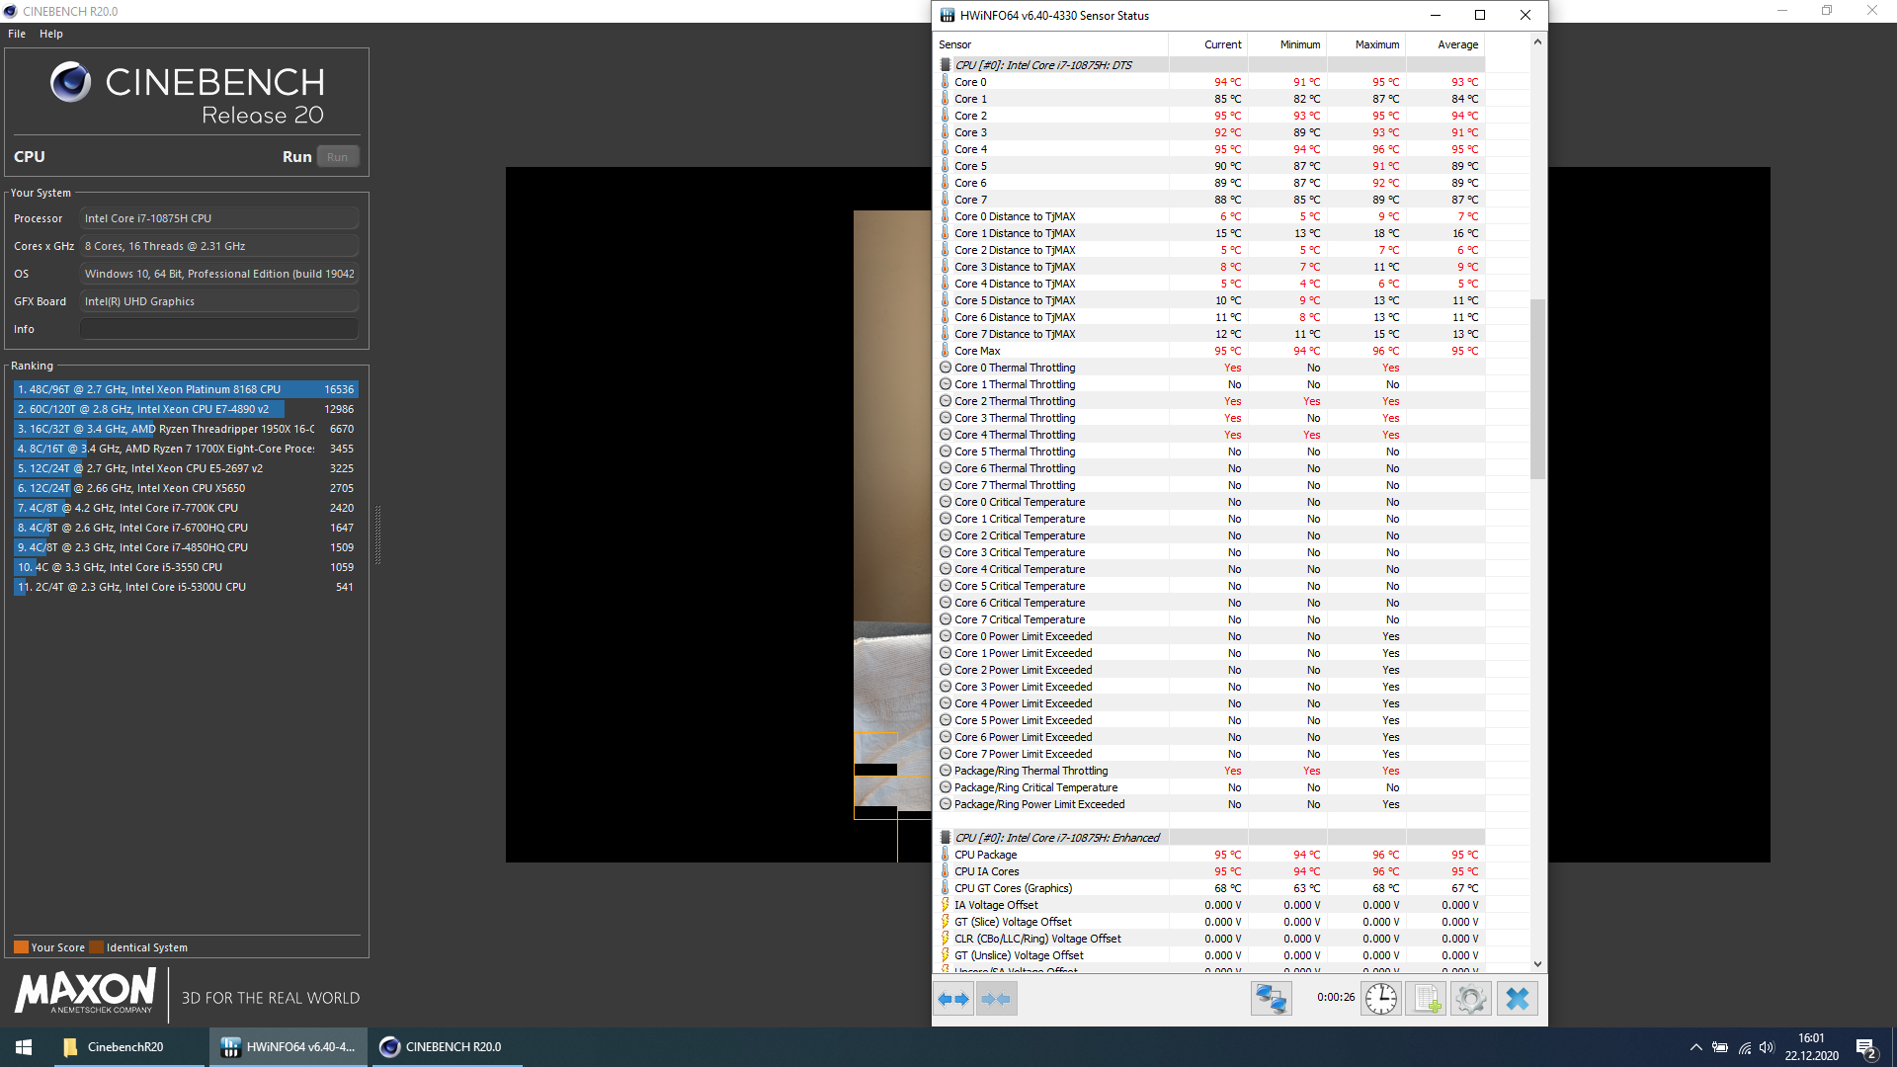Click CPU Enhanced group header icon
Image resolution: width=1897 pixels, height=1067 pixels.
[x=946, y=838]
